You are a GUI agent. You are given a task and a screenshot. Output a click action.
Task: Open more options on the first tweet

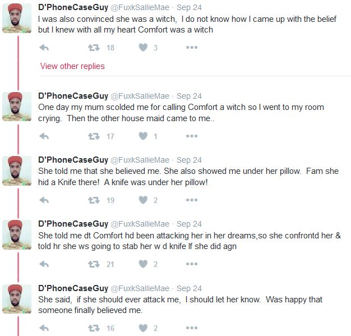(x=192, y=48)
